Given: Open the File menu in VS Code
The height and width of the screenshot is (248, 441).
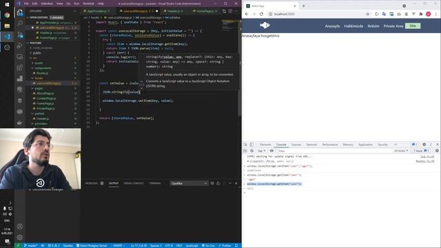Looking at the screenshot, I should (x=26, y=3).
